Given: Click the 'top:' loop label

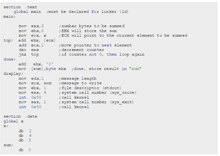Looking at the screenshot, I should coord(9,40).
